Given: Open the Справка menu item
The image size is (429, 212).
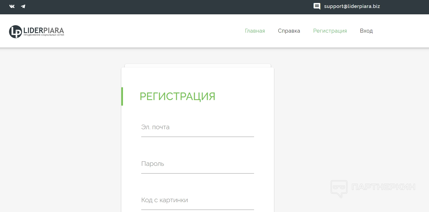Looking at the screenshot, I should [289, 31].
